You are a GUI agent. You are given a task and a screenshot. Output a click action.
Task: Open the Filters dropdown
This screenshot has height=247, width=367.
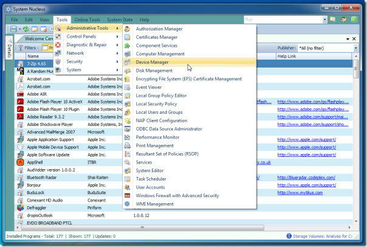pos(29,48)
